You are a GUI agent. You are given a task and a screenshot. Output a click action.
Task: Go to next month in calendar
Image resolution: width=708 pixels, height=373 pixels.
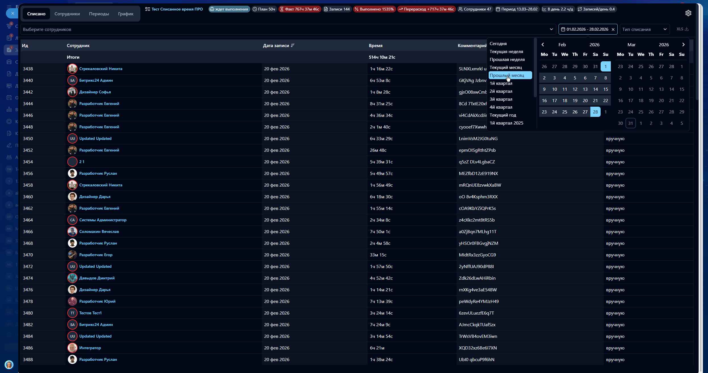[683, 45]
